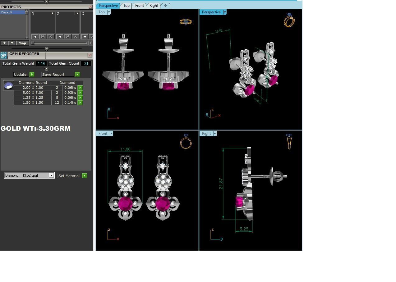
Task: Click the projects list scrollbar up arrow
Action: pos(26,11)
